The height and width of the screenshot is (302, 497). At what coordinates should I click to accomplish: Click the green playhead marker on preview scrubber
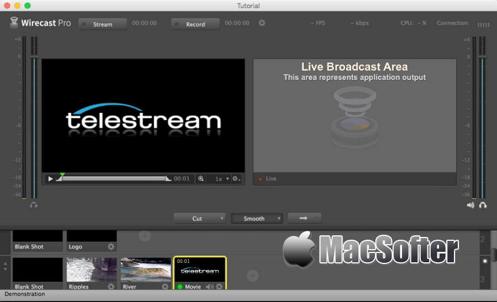[x=62, y=175]
